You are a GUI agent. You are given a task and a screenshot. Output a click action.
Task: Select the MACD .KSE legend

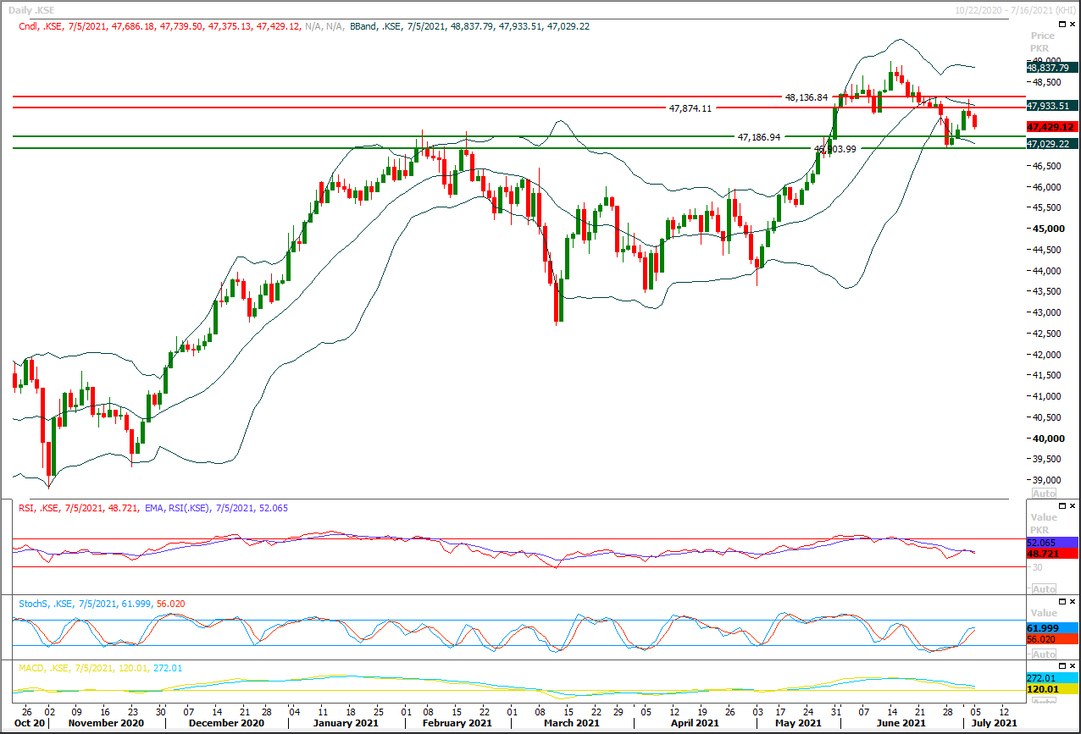(100, 668)
